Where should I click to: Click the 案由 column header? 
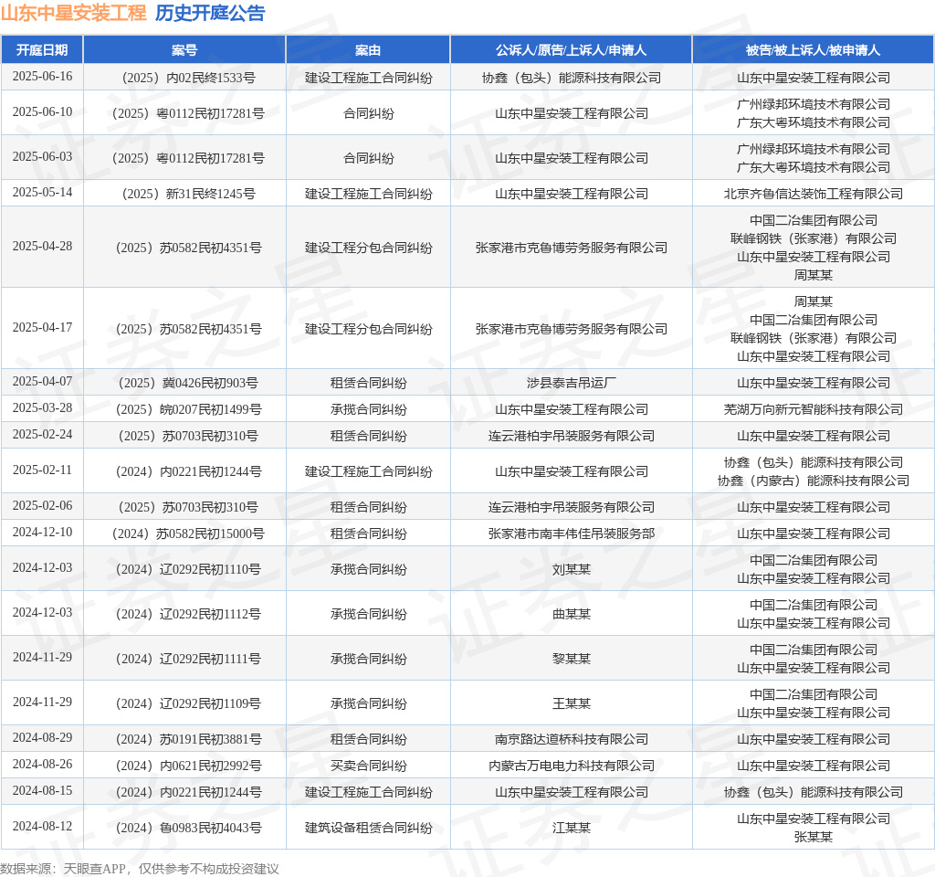[x=368, y=50]
